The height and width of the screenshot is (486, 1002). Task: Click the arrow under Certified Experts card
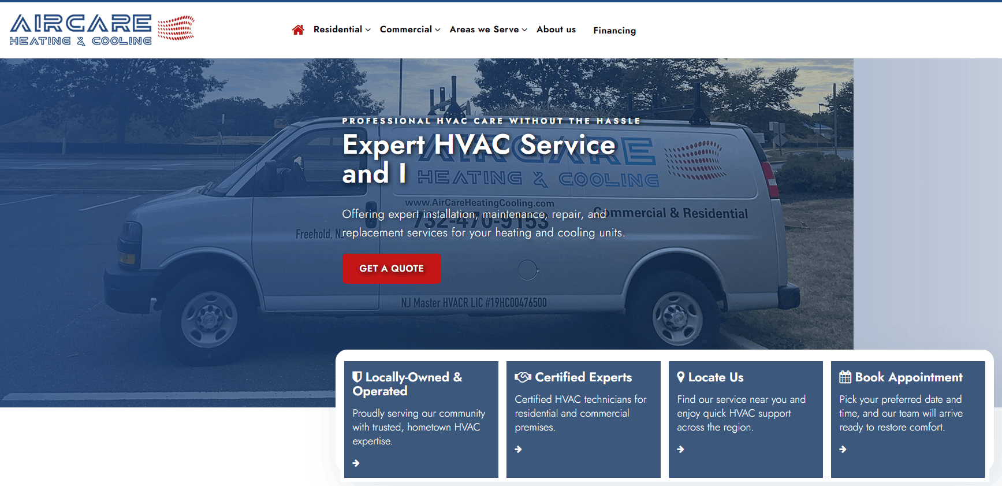(x=519, y=450)
